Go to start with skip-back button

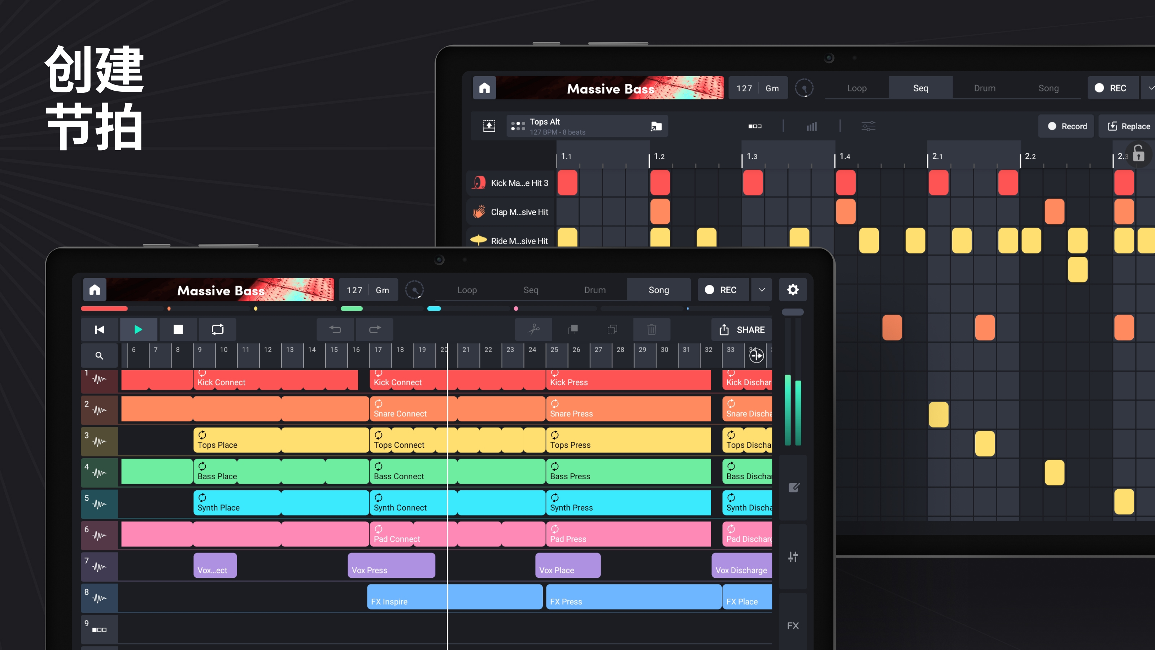click(100, 330)
